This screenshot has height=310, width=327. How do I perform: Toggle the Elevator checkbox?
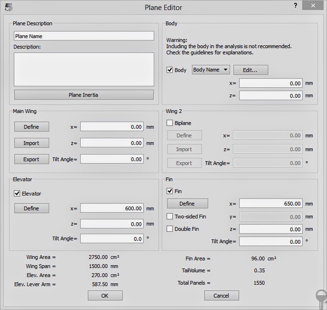tap(18, 194)
